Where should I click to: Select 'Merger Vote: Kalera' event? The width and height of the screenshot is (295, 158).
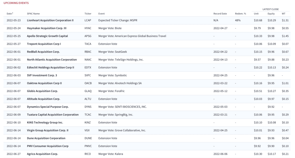111,154
